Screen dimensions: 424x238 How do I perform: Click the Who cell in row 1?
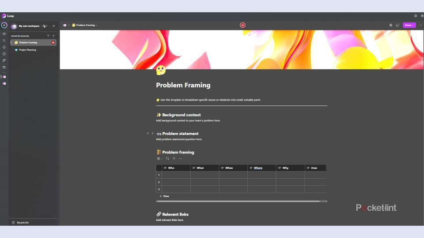pyautogui.click(x=176, y=175)
